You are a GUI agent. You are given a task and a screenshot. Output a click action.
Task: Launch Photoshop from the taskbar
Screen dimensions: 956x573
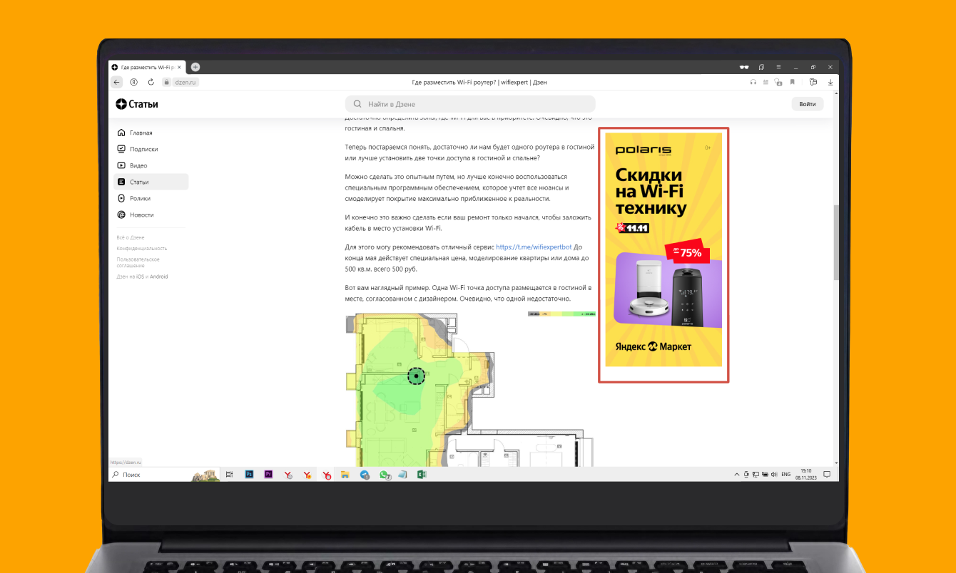[250, 474]
